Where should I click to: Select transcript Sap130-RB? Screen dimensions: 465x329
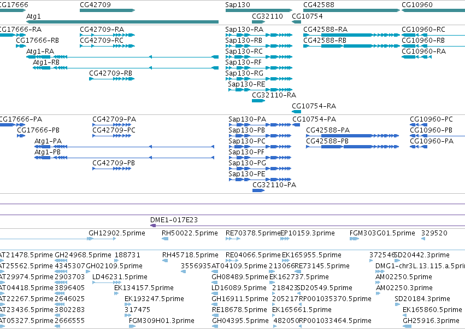259,46
